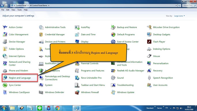This screenshot has height=111, width=197.
Task: Click the Windows Update icon
Action: [113, 92]
